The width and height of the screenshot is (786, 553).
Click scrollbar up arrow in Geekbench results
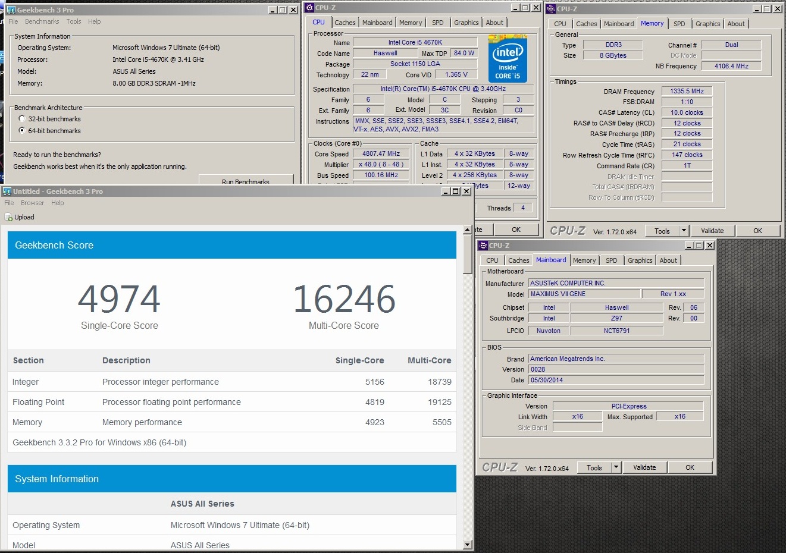[467, 230]
